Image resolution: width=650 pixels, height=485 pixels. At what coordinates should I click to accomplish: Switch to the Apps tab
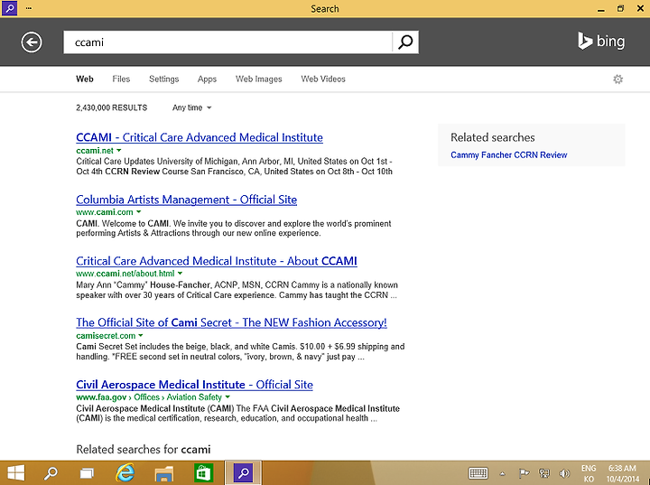click(x=207, y=79)
